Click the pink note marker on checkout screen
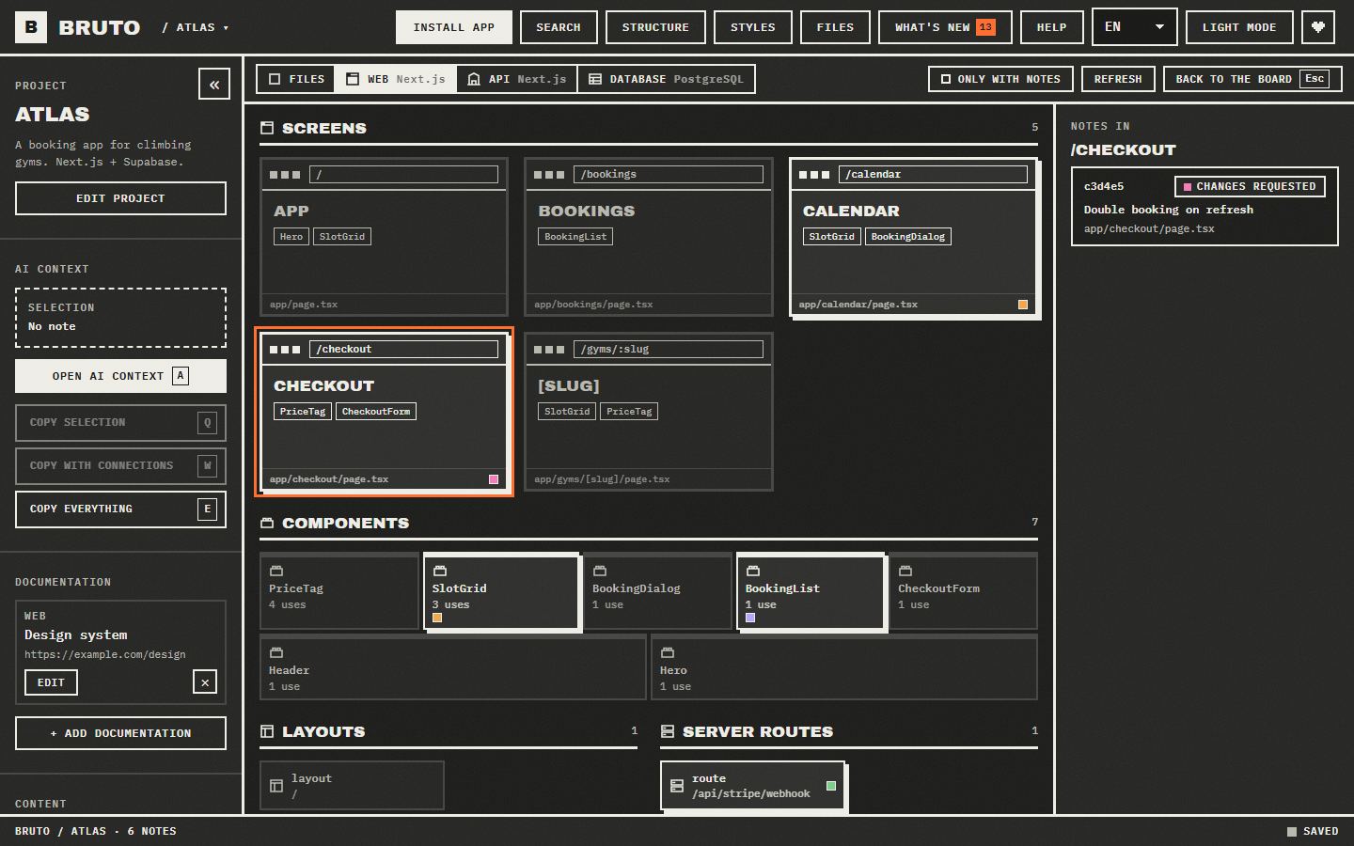1354x846 pixels. 494,479
